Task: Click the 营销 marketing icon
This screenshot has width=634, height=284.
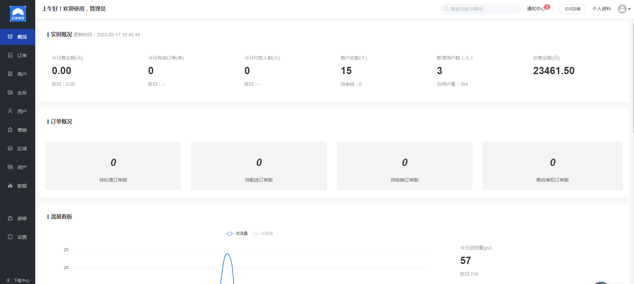Action: click(10, 130)
